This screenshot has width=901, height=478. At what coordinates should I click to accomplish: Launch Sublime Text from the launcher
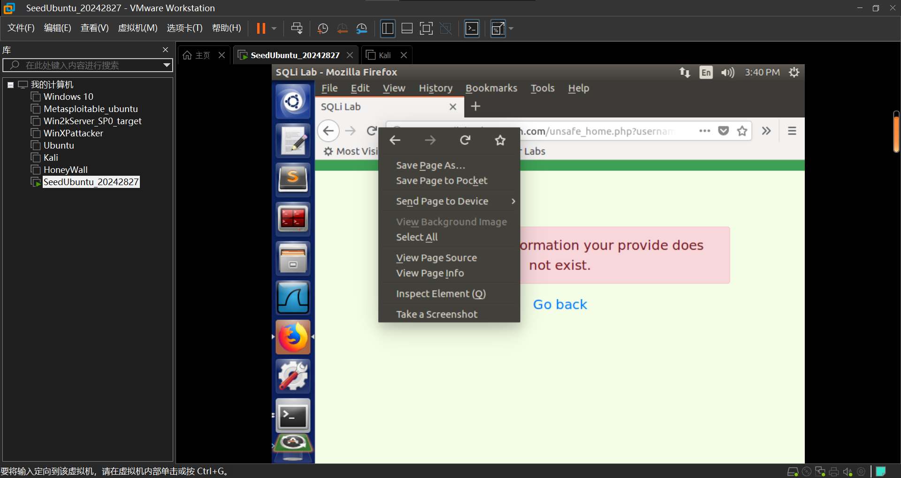pyautogui.click(x=293, y=180)
